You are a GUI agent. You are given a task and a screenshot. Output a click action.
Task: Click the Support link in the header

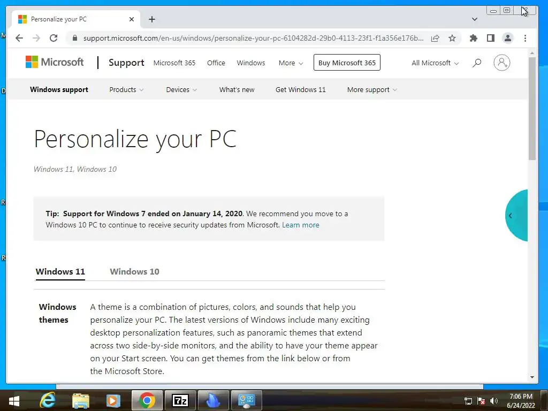pos(126,63)
